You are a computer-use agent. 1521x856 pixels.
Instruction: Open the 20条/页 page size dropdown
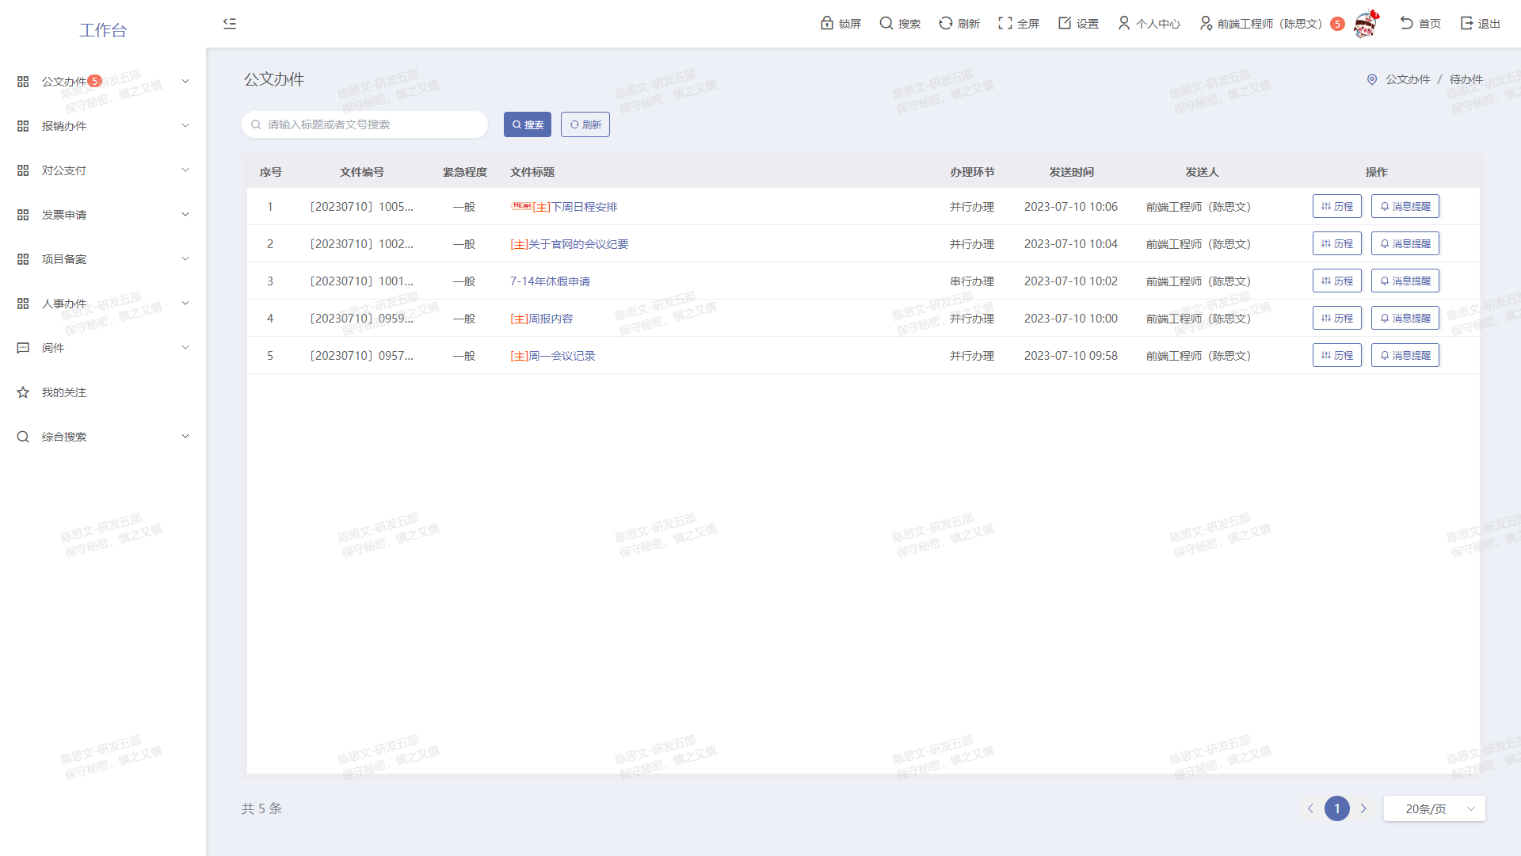1434,808
